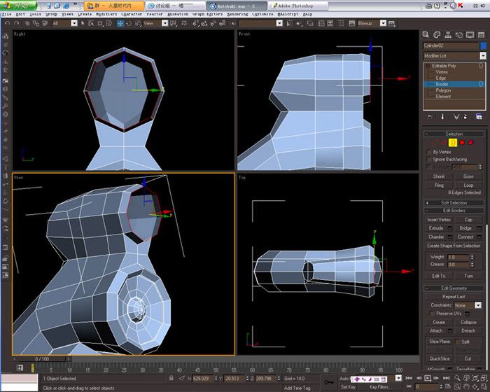The width and height of the screenshot is (490, 392).
Task: Go to the start frame of animation
Action: pyautogui.click(x=409, y=378)
